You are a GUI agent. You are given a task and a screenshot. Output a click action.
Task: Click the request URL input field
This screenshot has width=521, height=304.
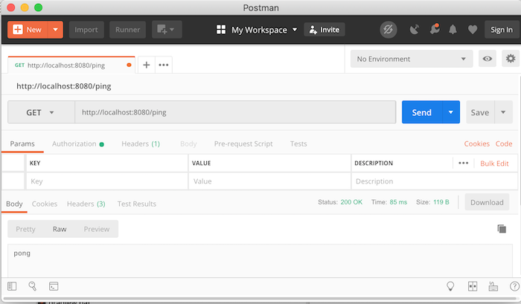234,113
